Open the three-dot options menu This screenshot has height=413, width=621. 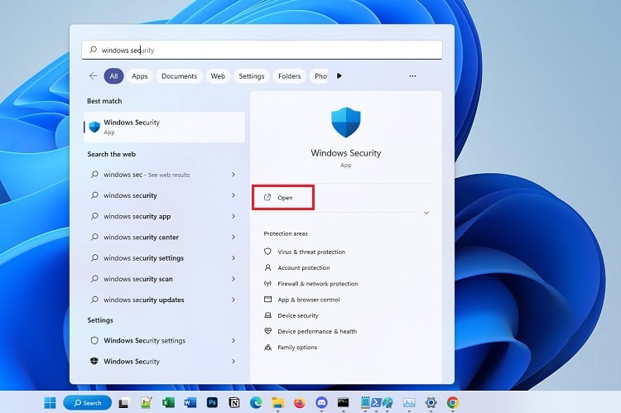412,76
